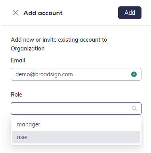This screenshot has width=151, height=153.
Task: Click the Role field label
Action: click(x=16, y=95)
